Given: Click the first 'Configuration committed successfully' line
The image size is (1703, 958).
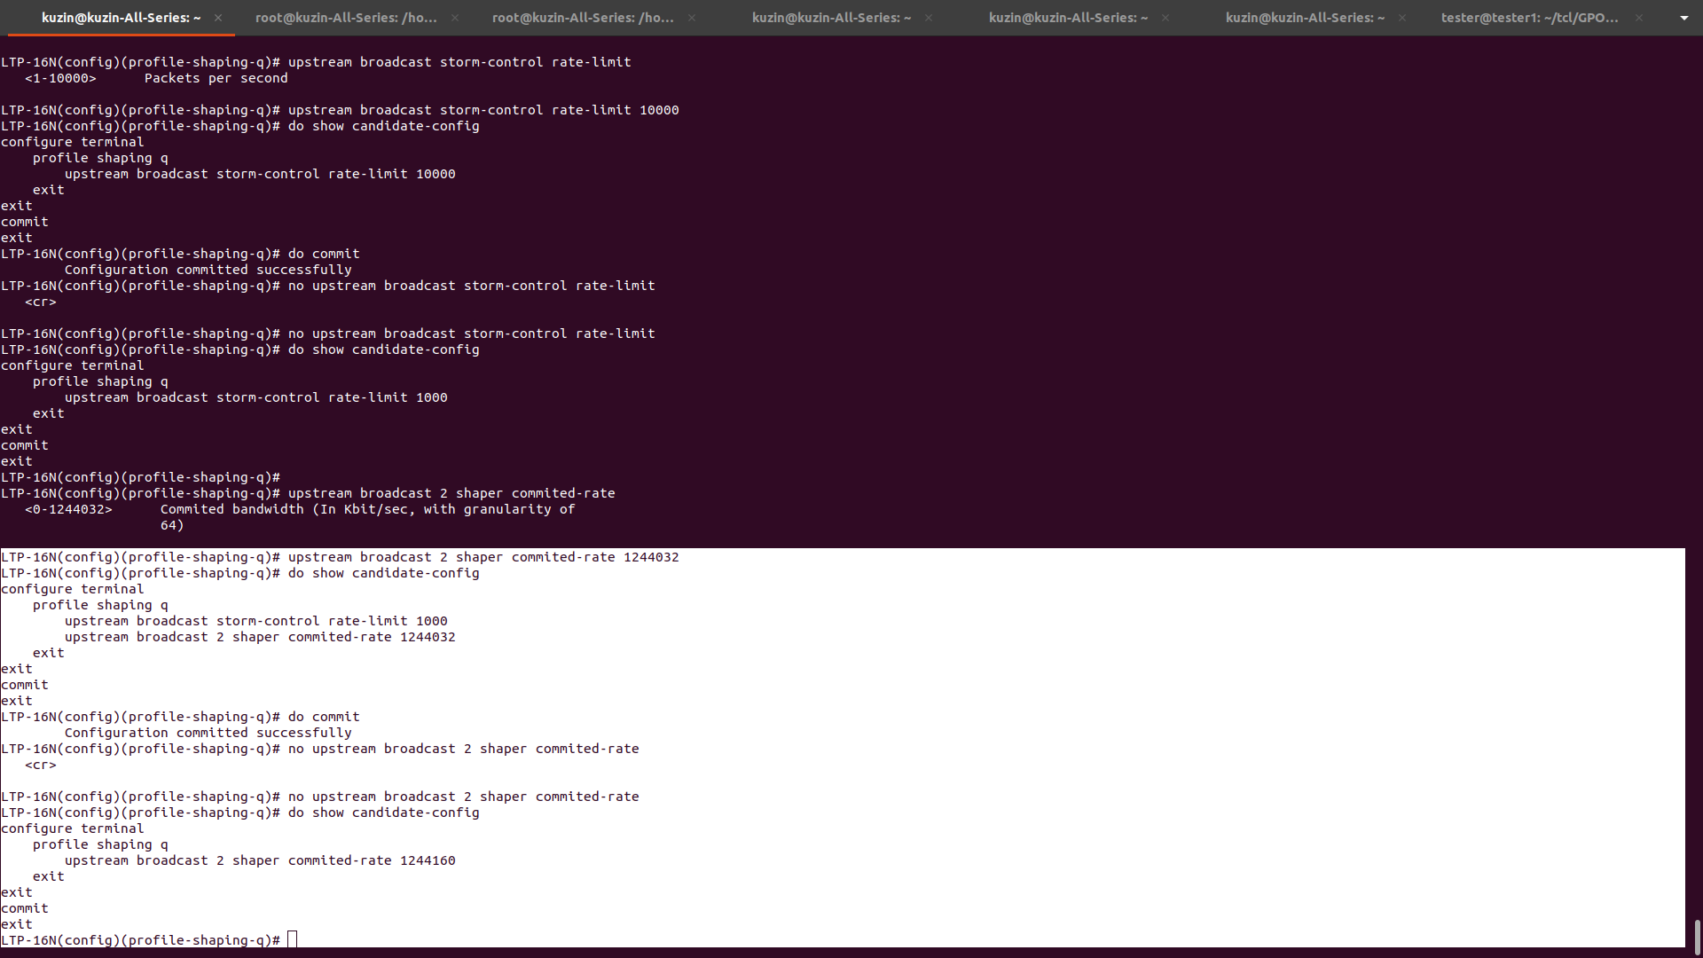Looking at the screenshot, I should [208, 270].
